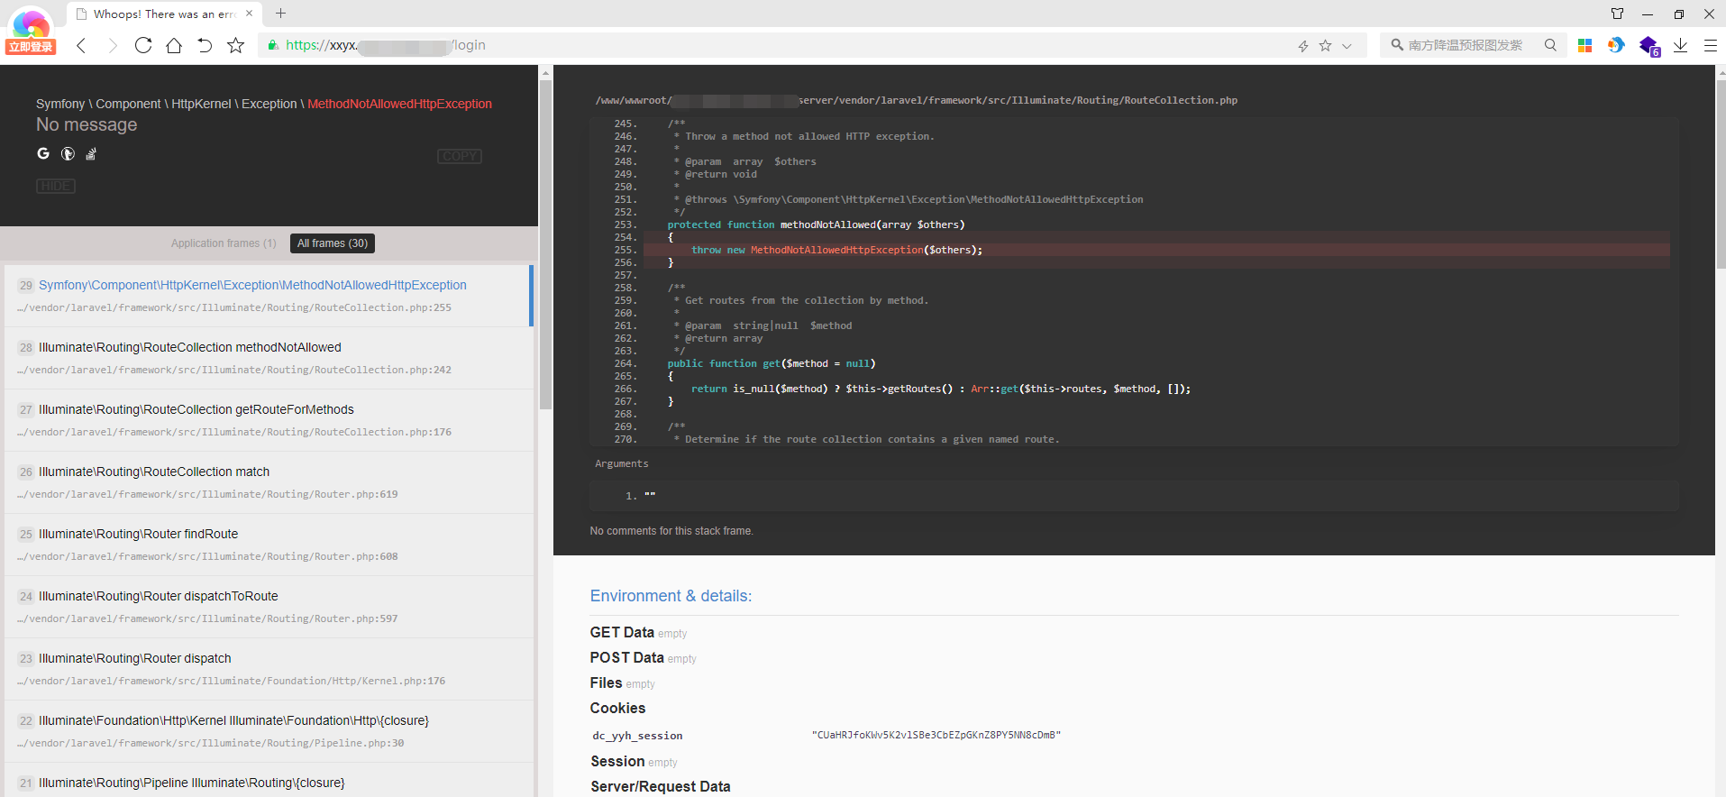Screen dimensions: 1726x797
Task: Toggle speed mode lightning icon
Action: (x=1302, y=46)
